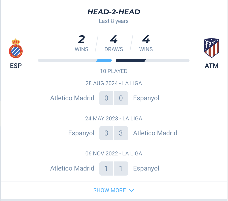Click Espanyol's 2 WINS statistic
The height and width of the screenshot is (201, 228).
[82, 43]
